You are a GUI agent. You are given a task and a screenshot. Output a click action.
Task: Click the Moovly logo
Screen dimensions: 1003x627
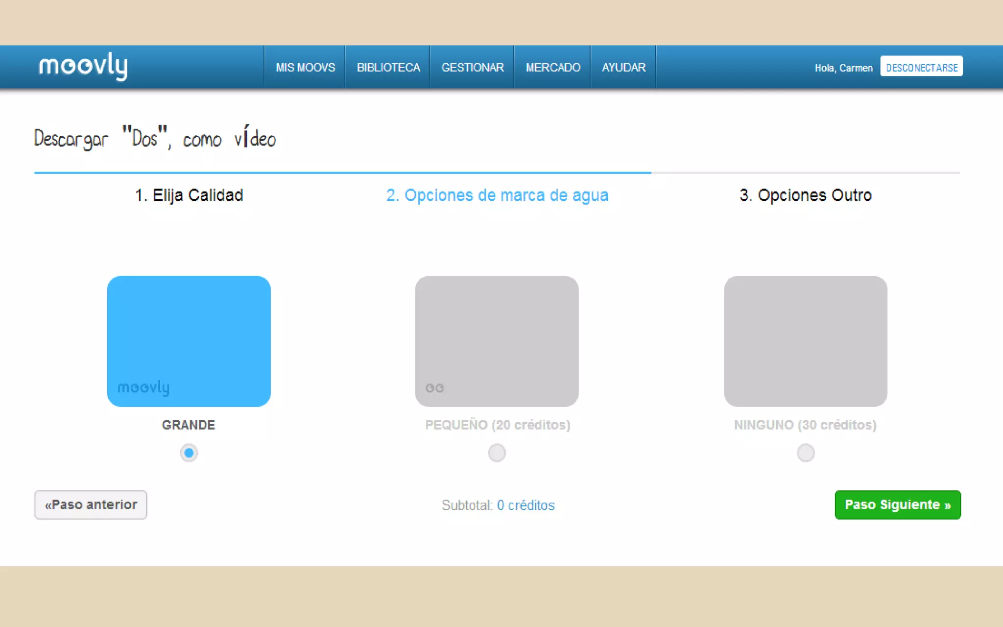(x=83, y=66)
